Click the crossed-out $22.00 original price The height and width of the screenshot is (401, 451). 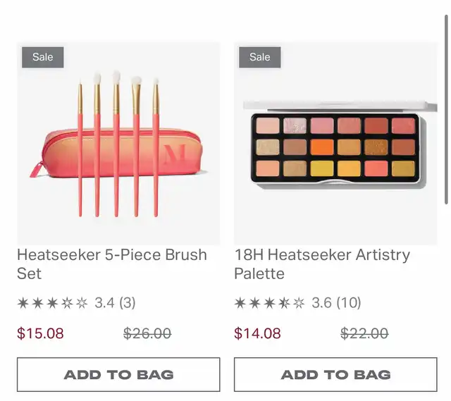[364, 333]
